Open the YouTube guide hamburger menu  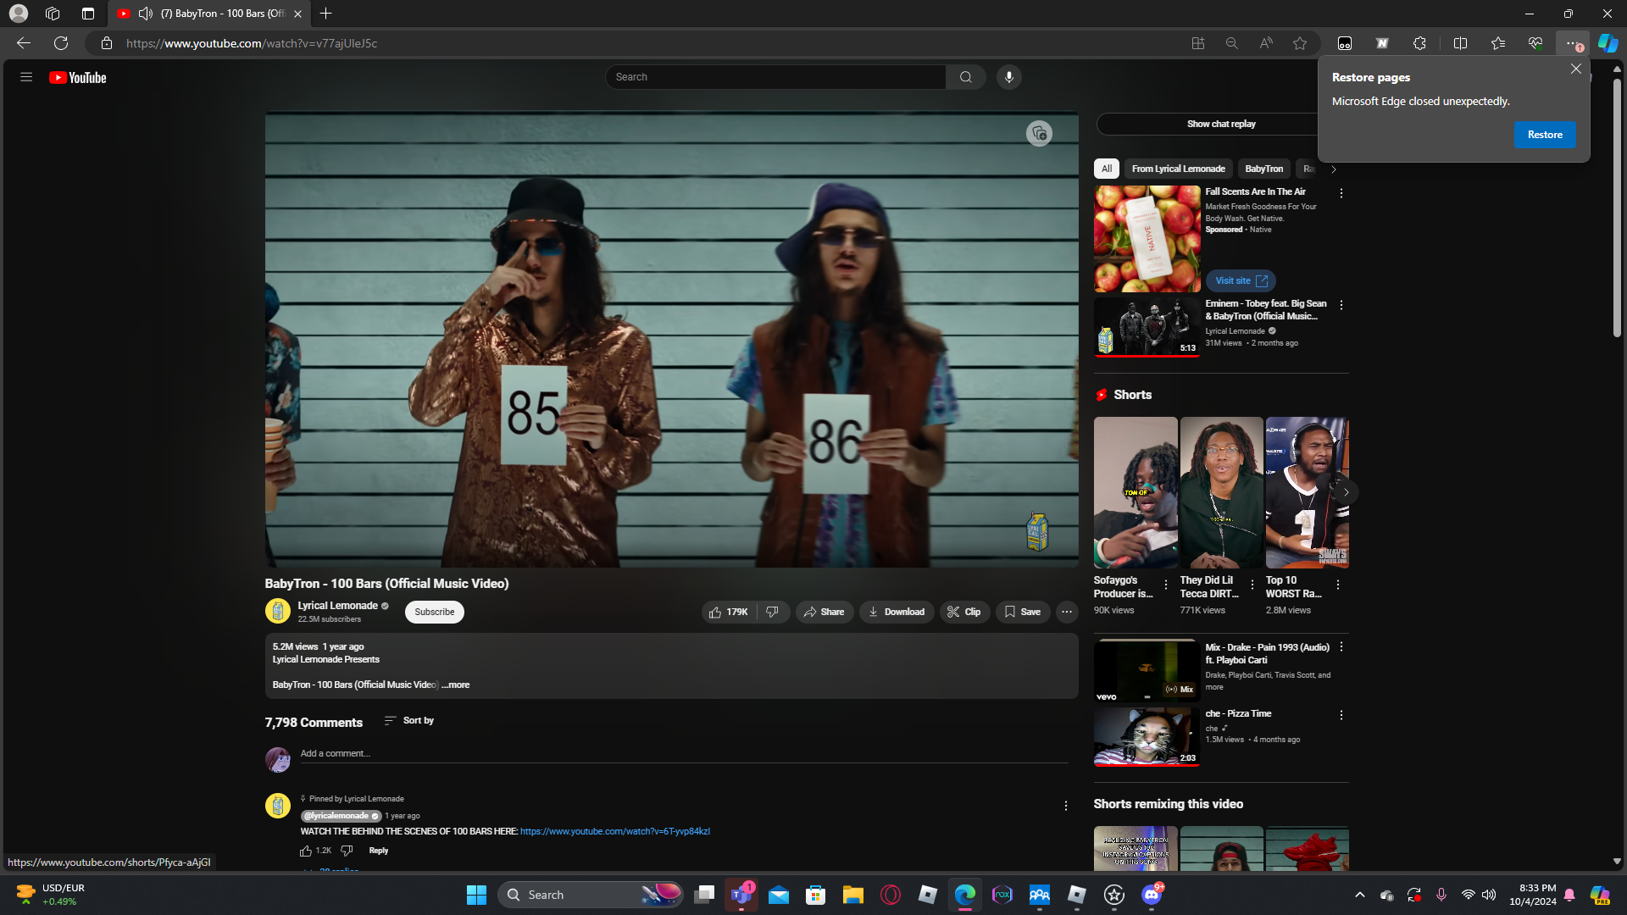26,77
